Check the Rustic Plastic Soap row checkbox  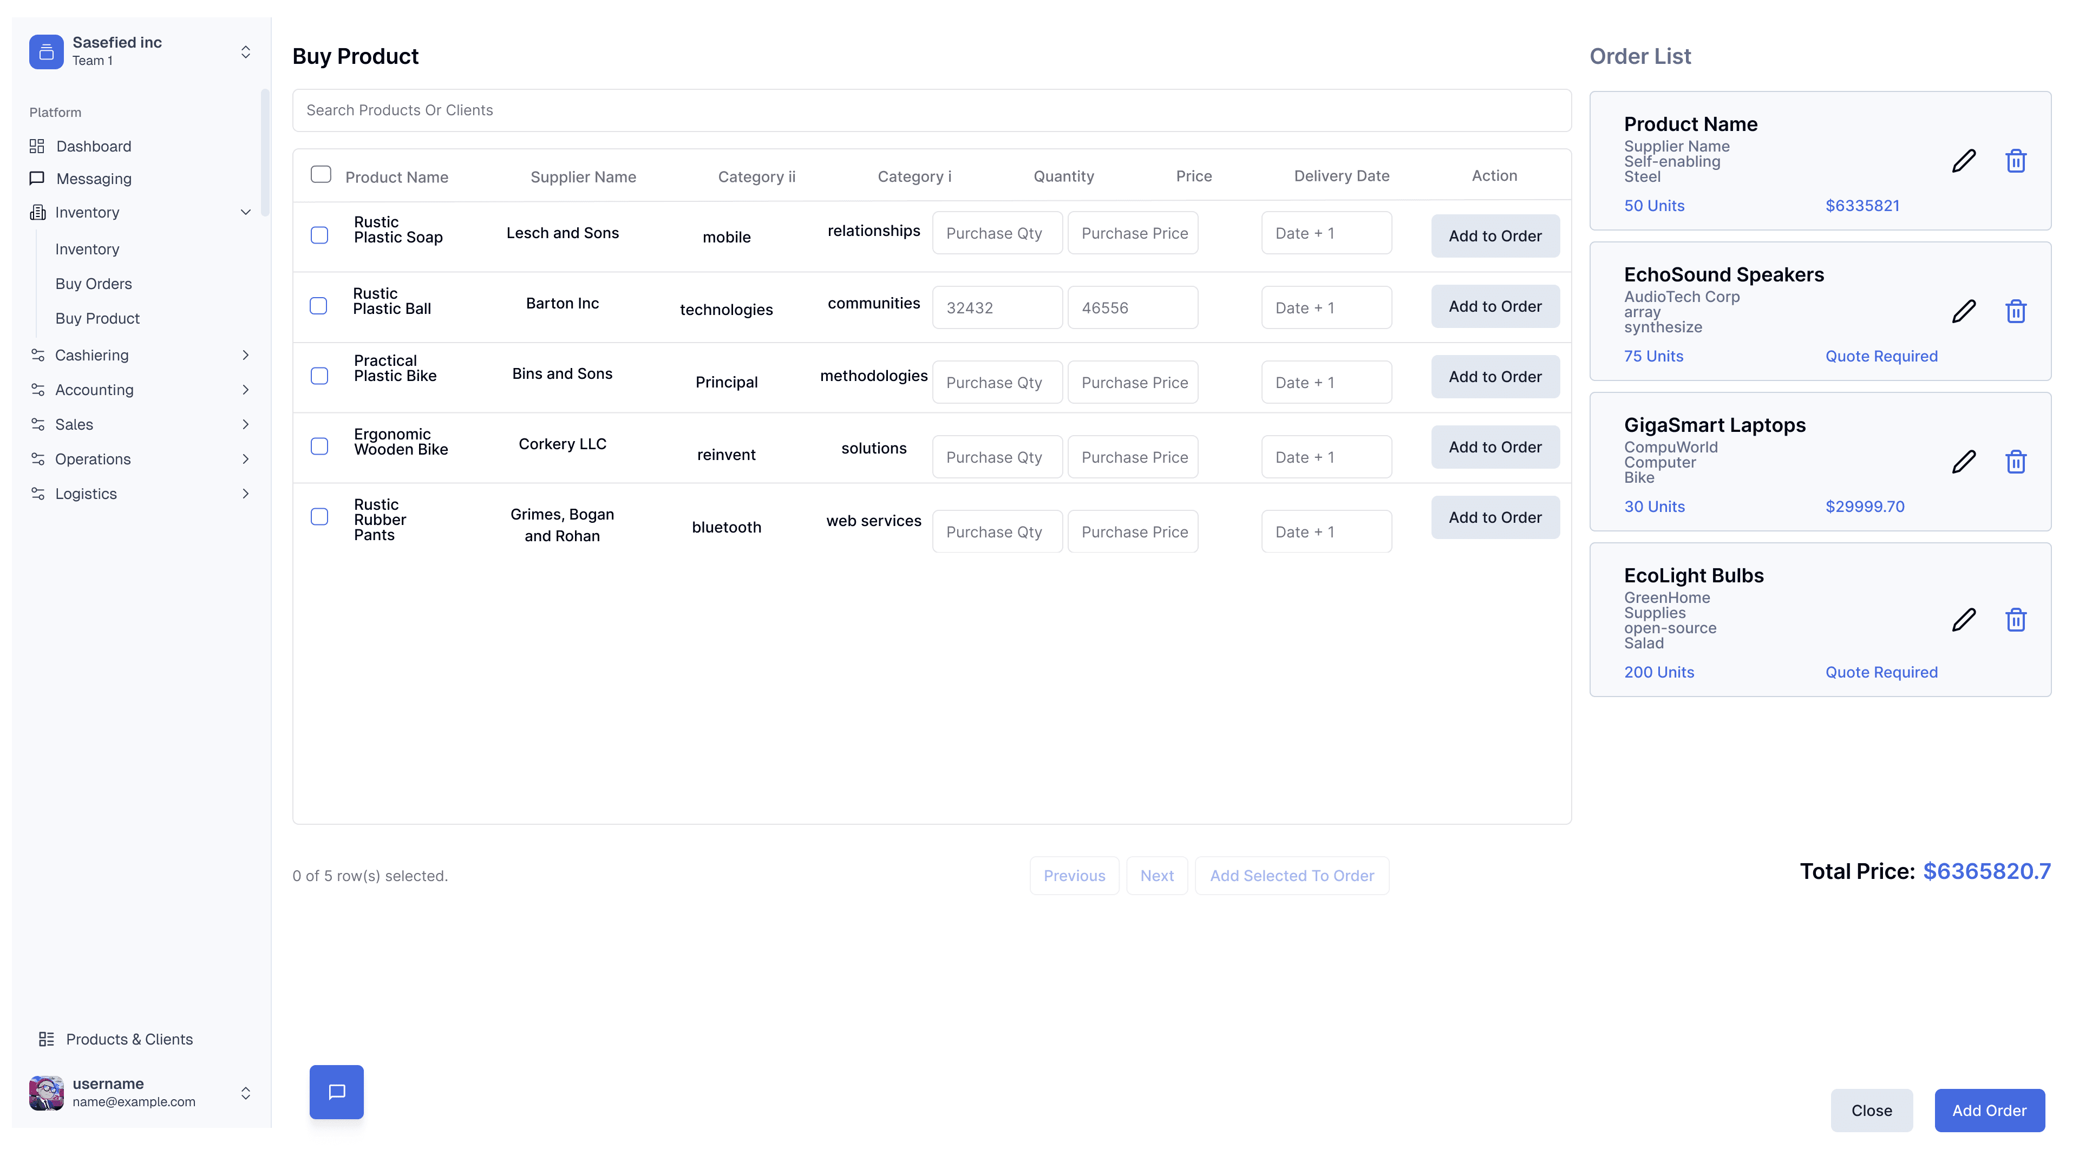[x=319, y=235]
